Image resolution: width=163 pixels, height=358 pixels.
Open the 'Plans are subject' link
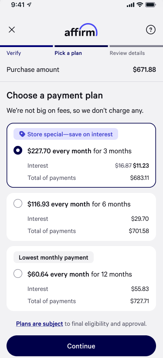[40, 324]
